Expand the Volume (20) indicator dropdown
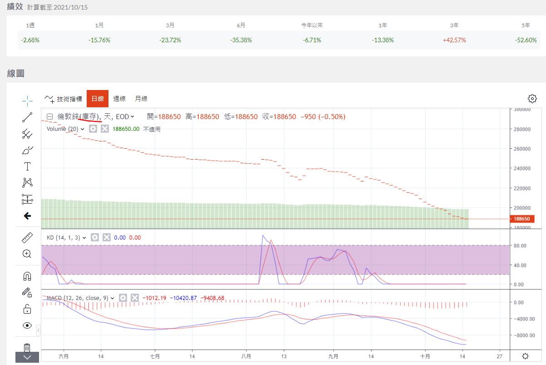Image resolution: width=546 pixels, height=365 pixels. point(82,129)
